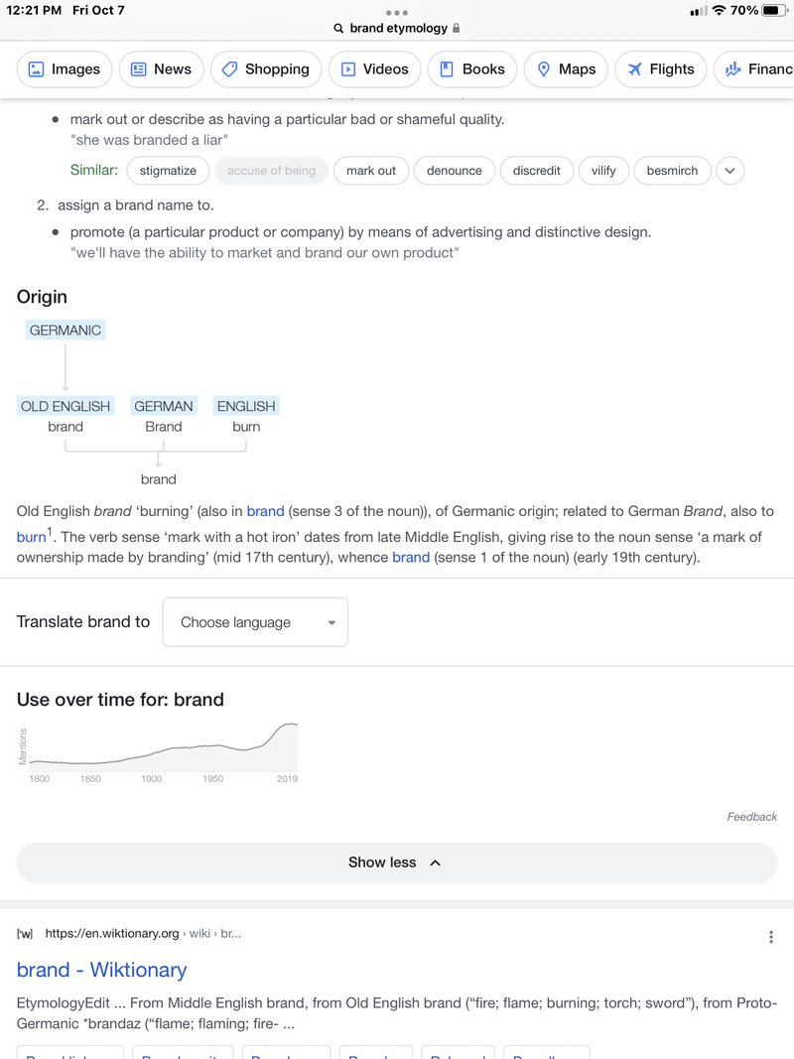Send Feedback on the definition

(751, 817)
